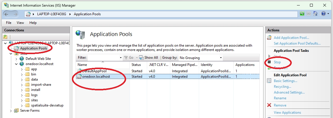Viewport: 333px width, 118px height.
Task: Select the DefaultAppPool row name
Action: (94, 71)
